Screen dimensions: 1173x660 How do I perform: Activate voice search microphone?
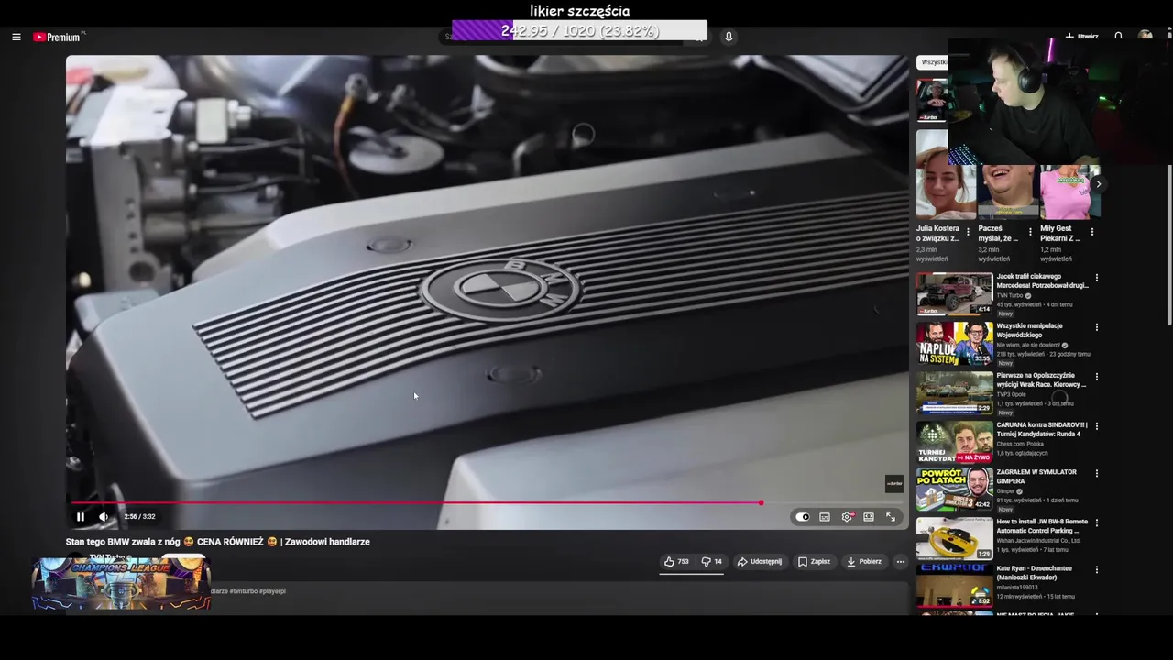pyautogui.click(x=729, y=37)
